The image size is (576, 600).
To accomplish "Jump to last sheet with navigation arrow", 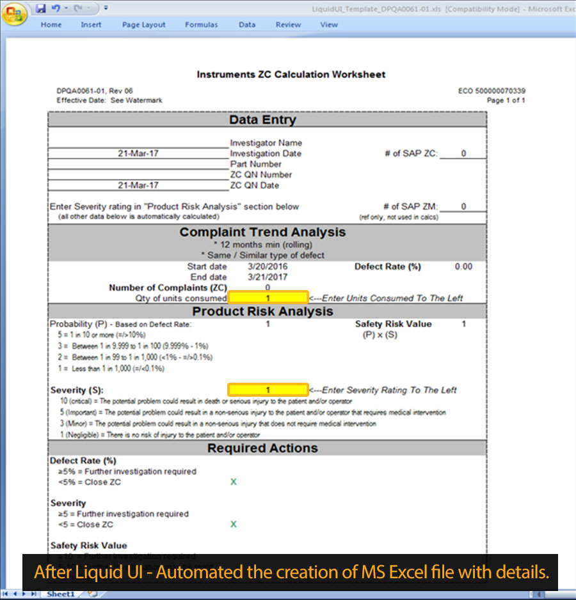I will [x=33, y=594].
